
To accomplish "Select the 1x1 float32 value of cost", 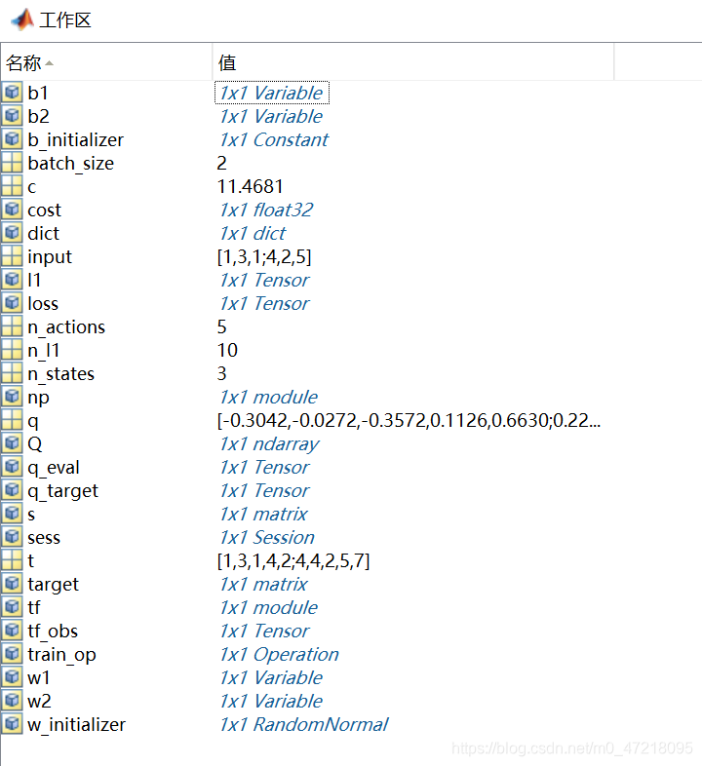I will pos(266,210).
